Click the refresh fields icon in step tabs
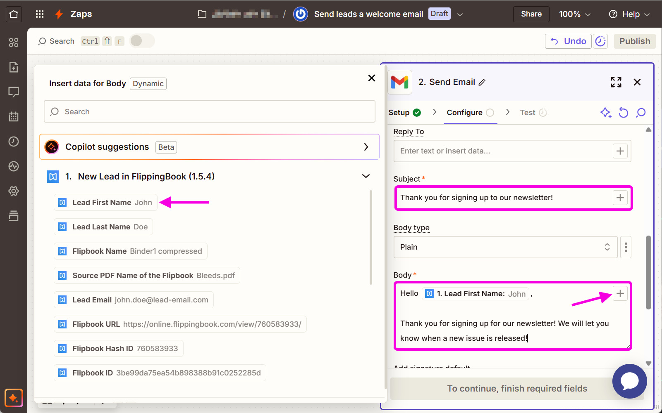Image resolution: width=662 pixels, height=413 pixels. coord(624,113)
